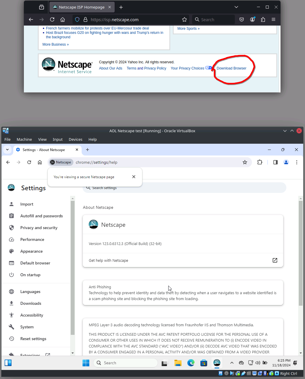305x379 pixels.
Task: Open the VirtualBox Help menu
Action: (93, 139)
